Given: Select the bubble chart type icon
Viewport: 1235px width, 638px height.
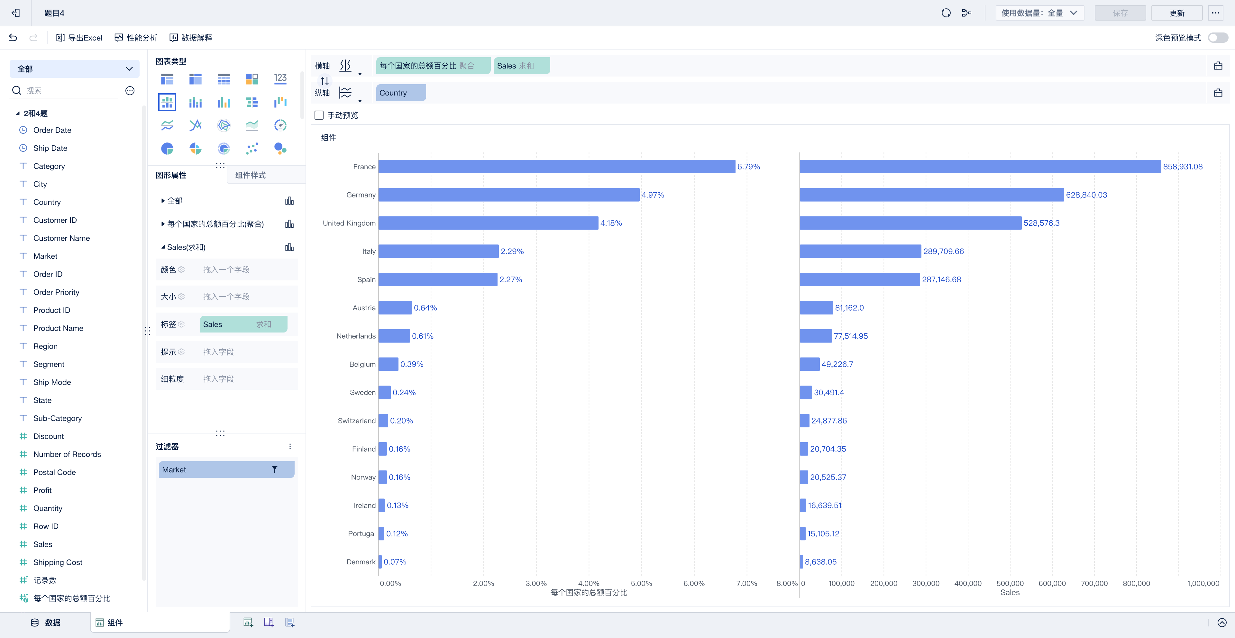Looking at the screenshot, I should point(280,149).
